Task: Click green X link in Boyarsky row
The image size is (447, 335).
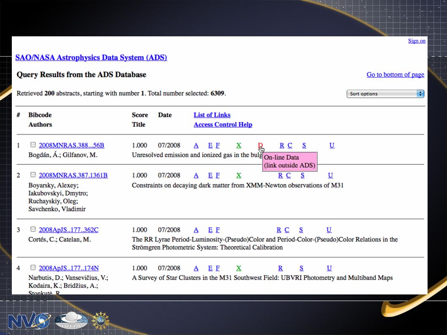Action: click(239, 175)
